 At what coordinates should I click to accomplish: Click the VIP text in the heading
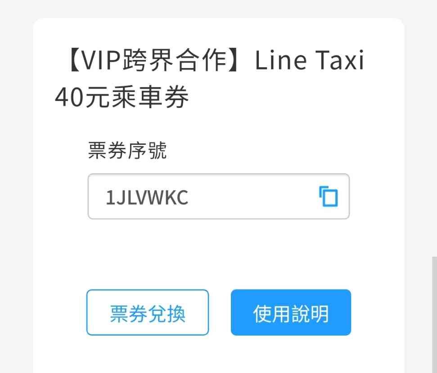(x=101, y=60)
